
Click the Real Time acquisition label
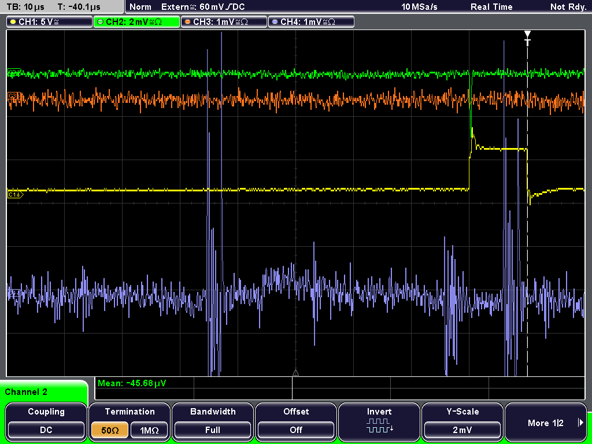[x=491, y=7]
